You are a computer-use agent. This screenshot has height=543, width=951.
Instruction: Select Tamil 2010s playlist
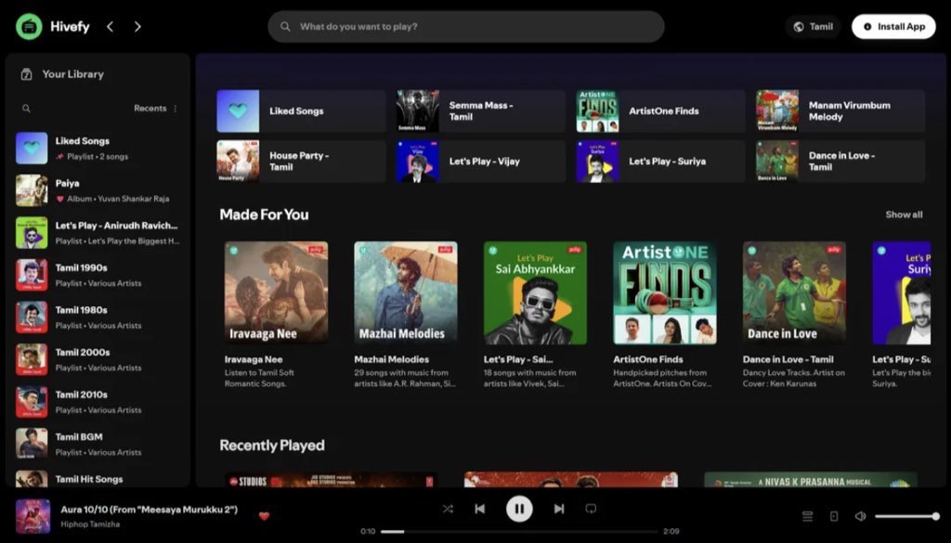pos(98,403)
